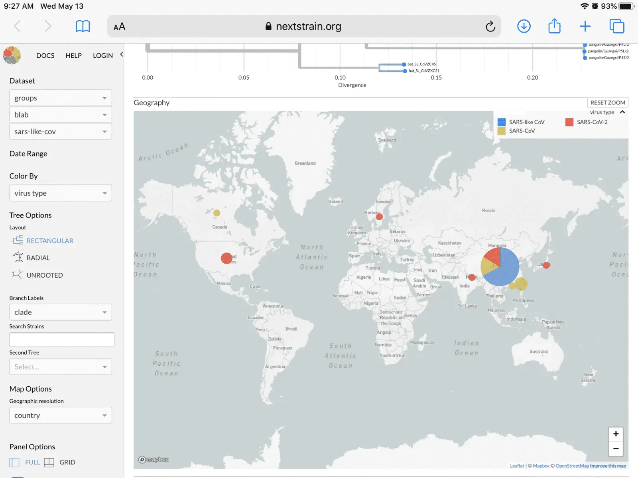Viewport: 638px width, 478px height.
Task: Click the Nextstrain logo icon
Action: coord(12,55)
